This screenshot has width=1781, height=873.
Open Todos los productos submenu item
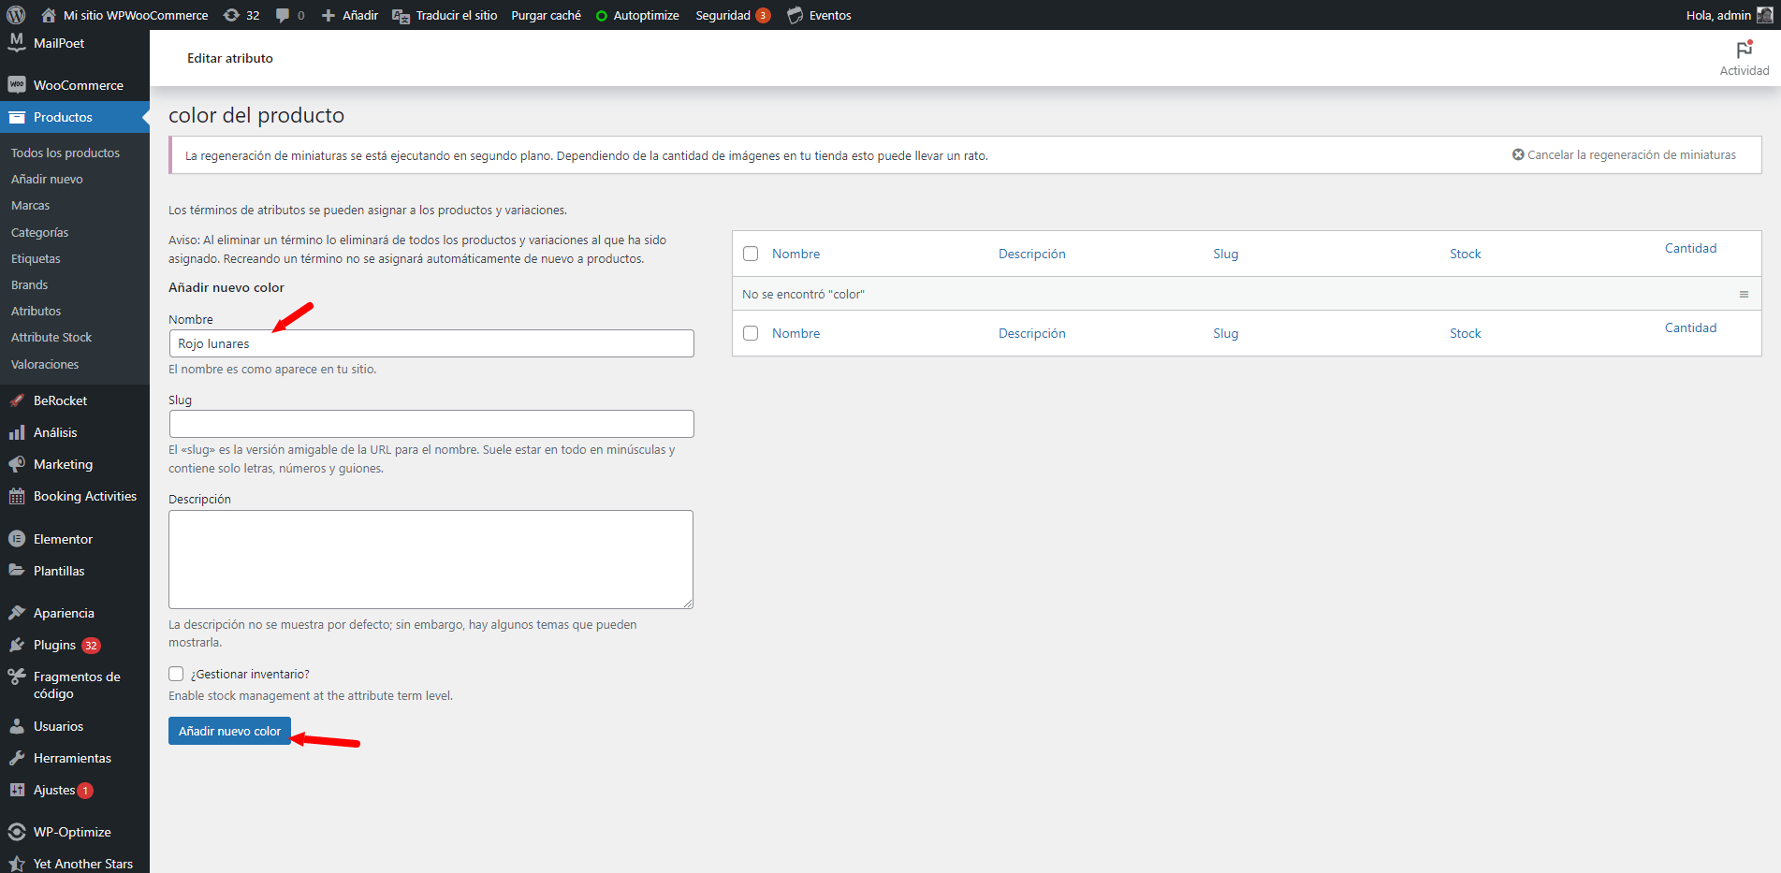tap(66, 153)
